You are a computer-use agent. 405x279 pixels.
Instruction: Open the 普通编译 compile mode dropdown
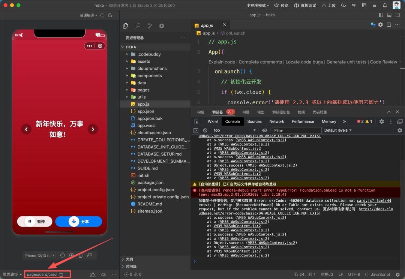88,15
